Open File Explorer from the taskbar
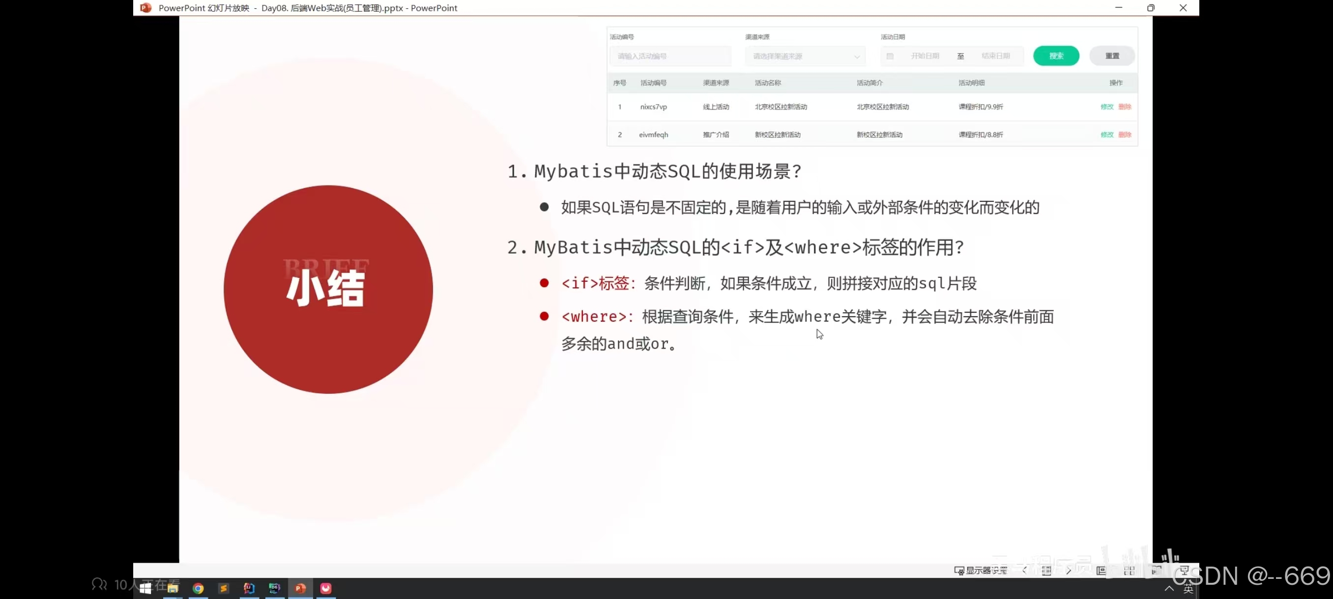Viewport: 1333px width, 599px height. click(x=173, y=589)
